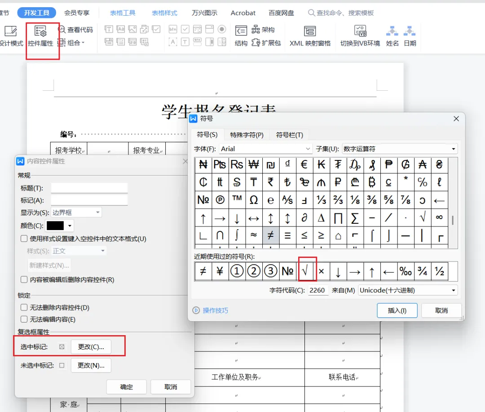Click the 姓名 ribbon icon
This screenshot has width=485, height=412.
(392, 36)
